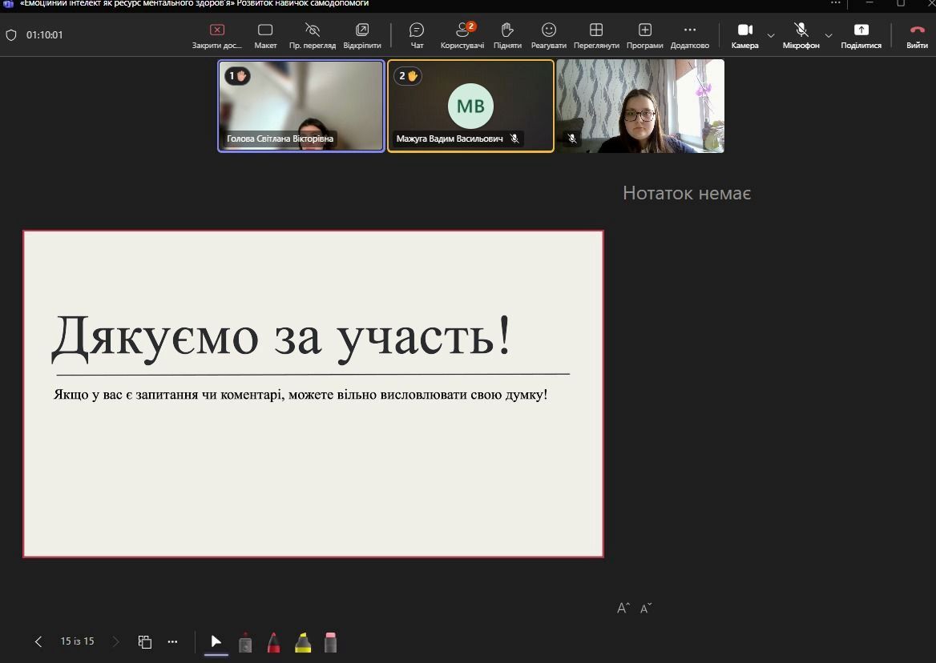Toggle the Камера camera on or off
Viewport: 936px width, 663px height.
click(x=744, y=34)
